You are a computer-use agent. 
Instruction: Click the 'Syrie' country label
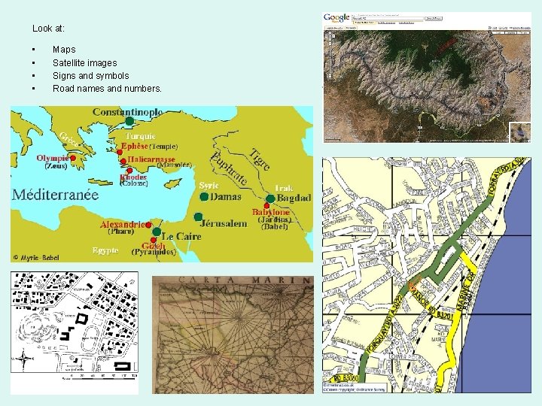[209, 186]
